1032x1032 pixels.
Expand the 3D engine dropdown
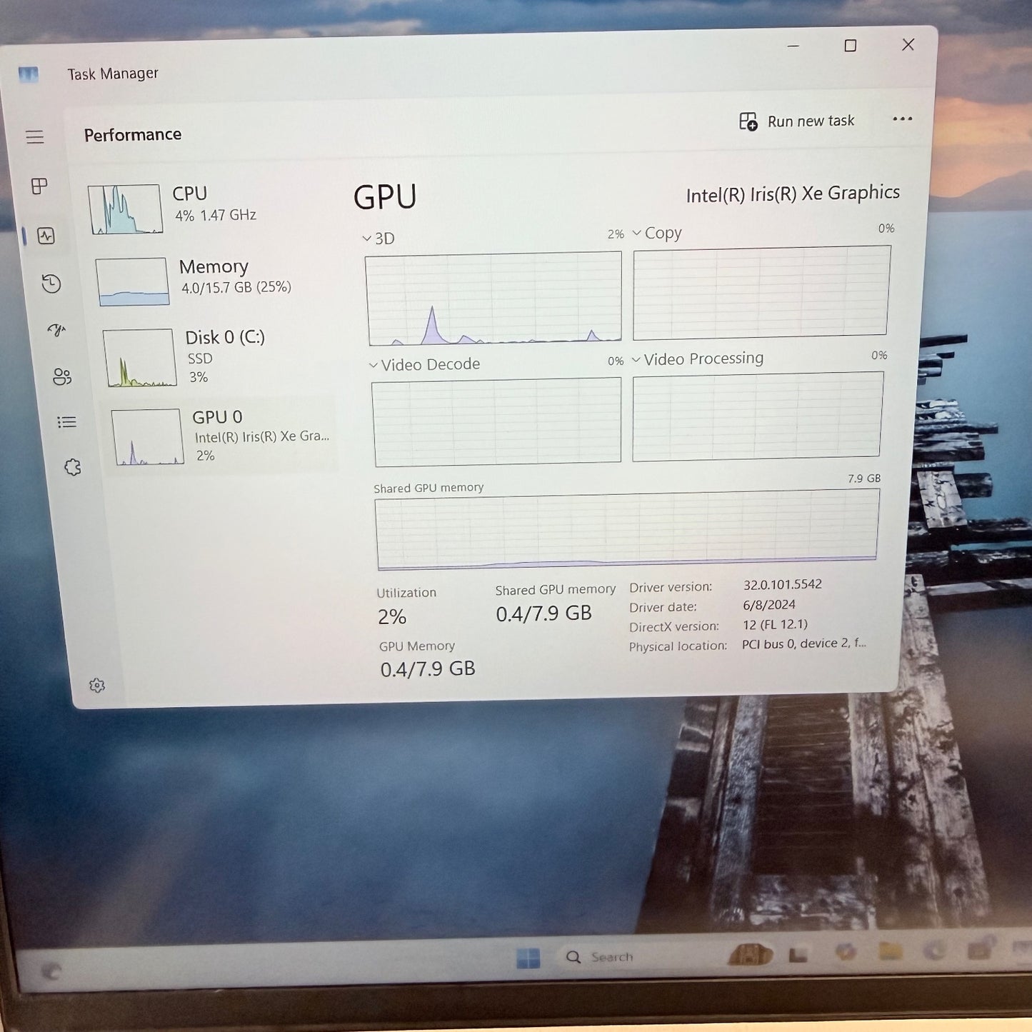pos(378,239)
